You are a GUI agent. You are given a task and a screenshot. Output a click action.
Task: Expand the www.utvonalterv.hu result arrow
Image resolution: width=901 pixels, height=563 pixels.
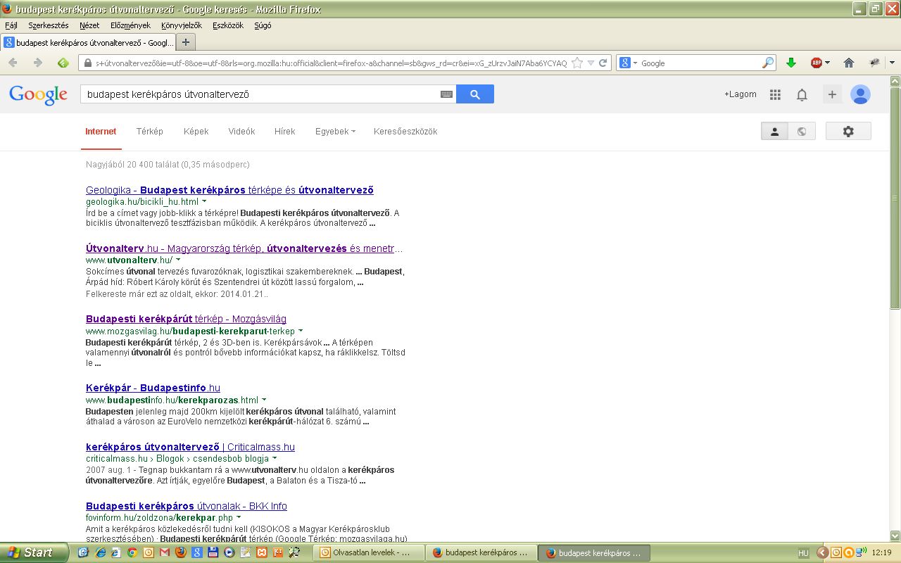pos(178,260)
